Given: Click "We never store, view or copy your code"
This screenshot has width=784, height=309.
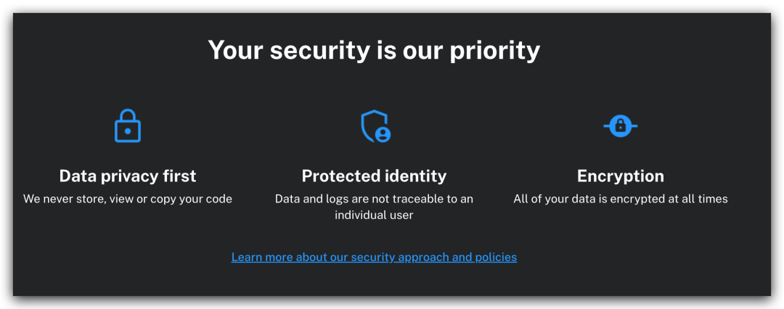Looking at the screenshot, I should pos(128,199).
